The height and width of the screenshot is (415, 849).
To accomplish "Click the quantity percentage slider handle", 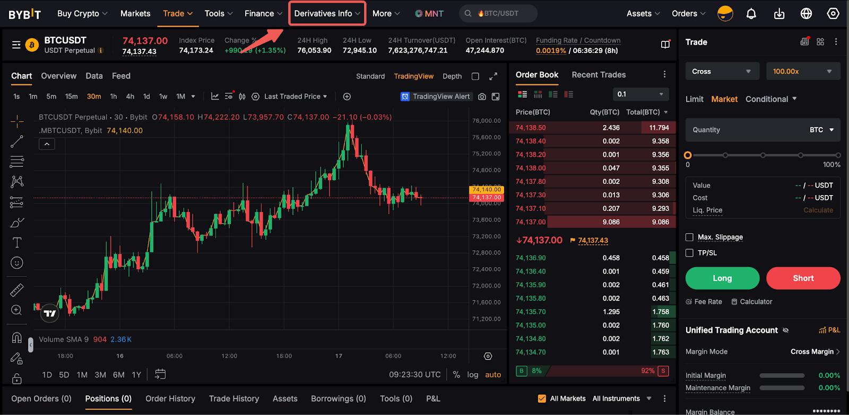I will 688,155.
